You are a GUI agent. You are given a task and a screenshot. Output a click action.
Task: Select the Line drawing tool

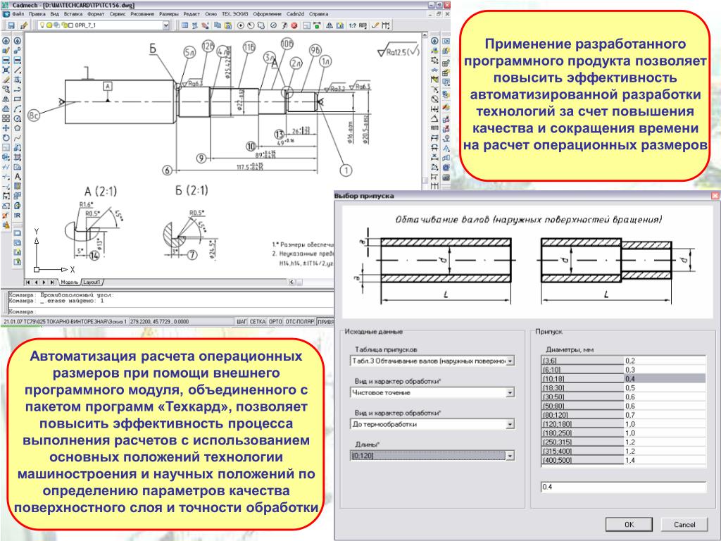[x=17, y=70]
